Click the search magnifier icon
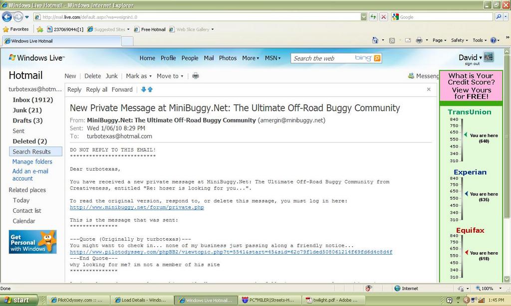The image size is (511, 306). pos(499,16)
